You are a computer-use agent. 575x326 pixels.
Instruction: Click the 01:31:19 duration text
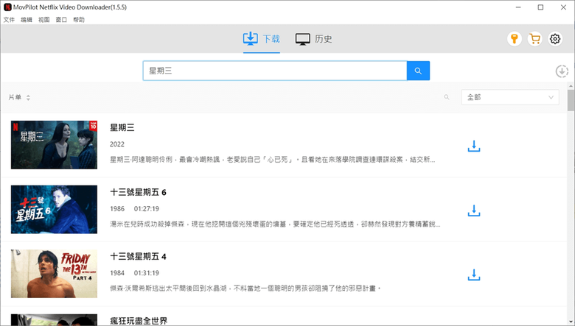click(x=146, y=273)
